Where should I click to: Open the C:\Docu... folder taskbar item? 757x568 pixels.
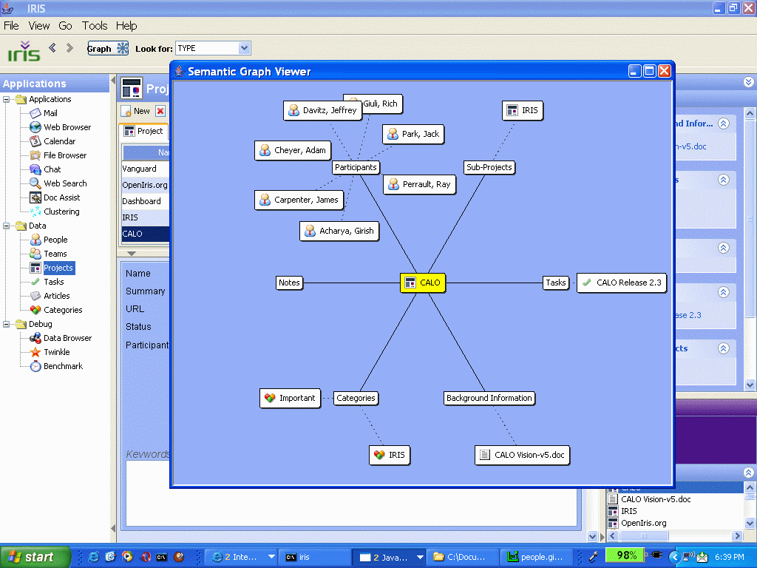coord(463,557)
